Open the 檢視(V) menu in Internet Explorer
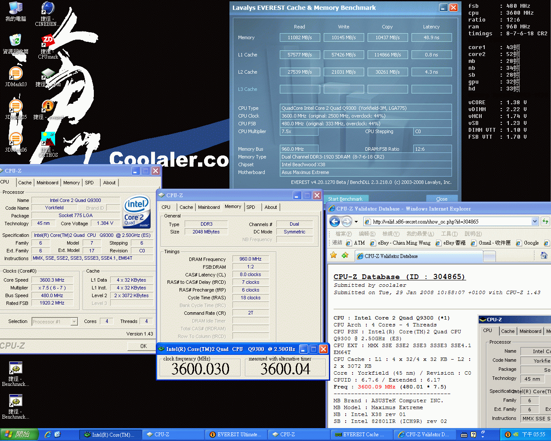 tap(391, 233)
